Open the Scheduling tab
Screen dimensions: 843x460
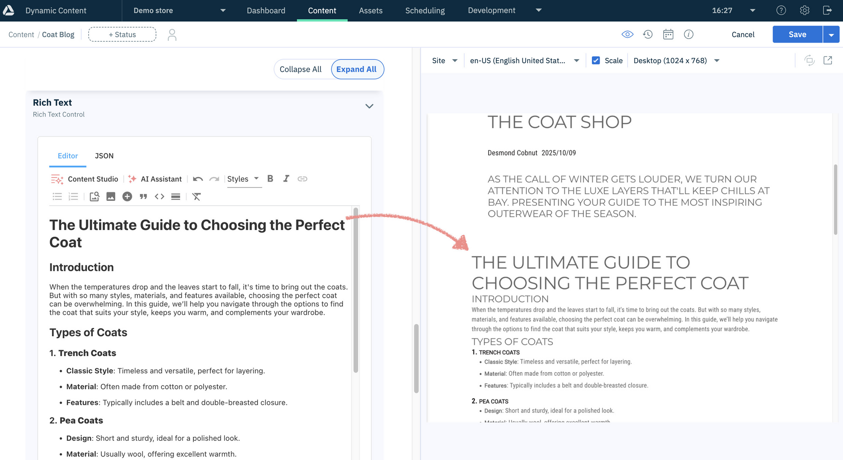(x=425, y=10)
